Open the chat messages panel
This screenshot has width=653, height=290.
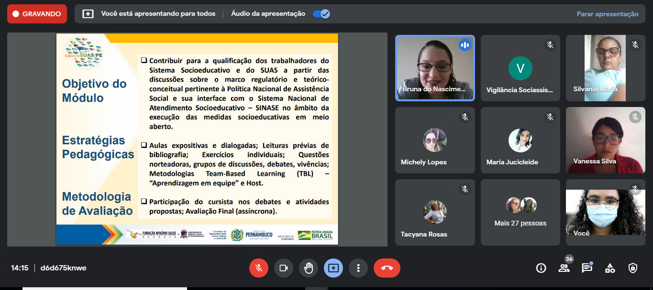587,268
